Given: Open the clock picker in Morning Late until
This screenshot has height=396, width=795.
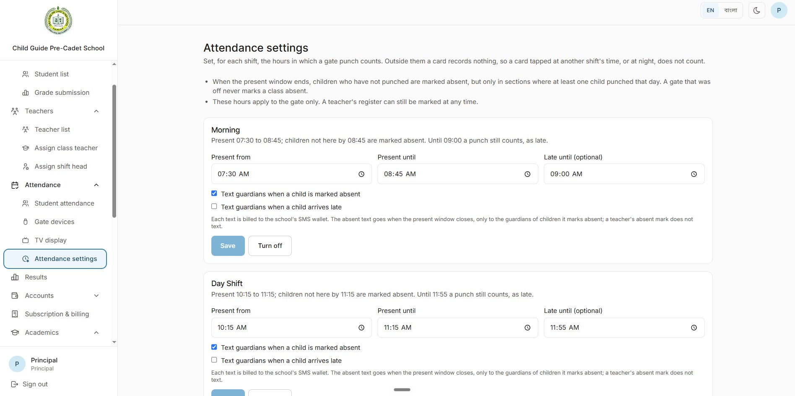Looking at the screenshot, I should (x=694, y=174).
